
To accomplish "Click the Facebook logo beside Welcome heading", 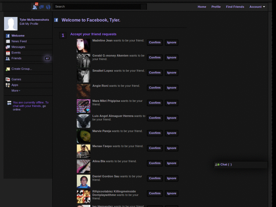I will point(56,20).
